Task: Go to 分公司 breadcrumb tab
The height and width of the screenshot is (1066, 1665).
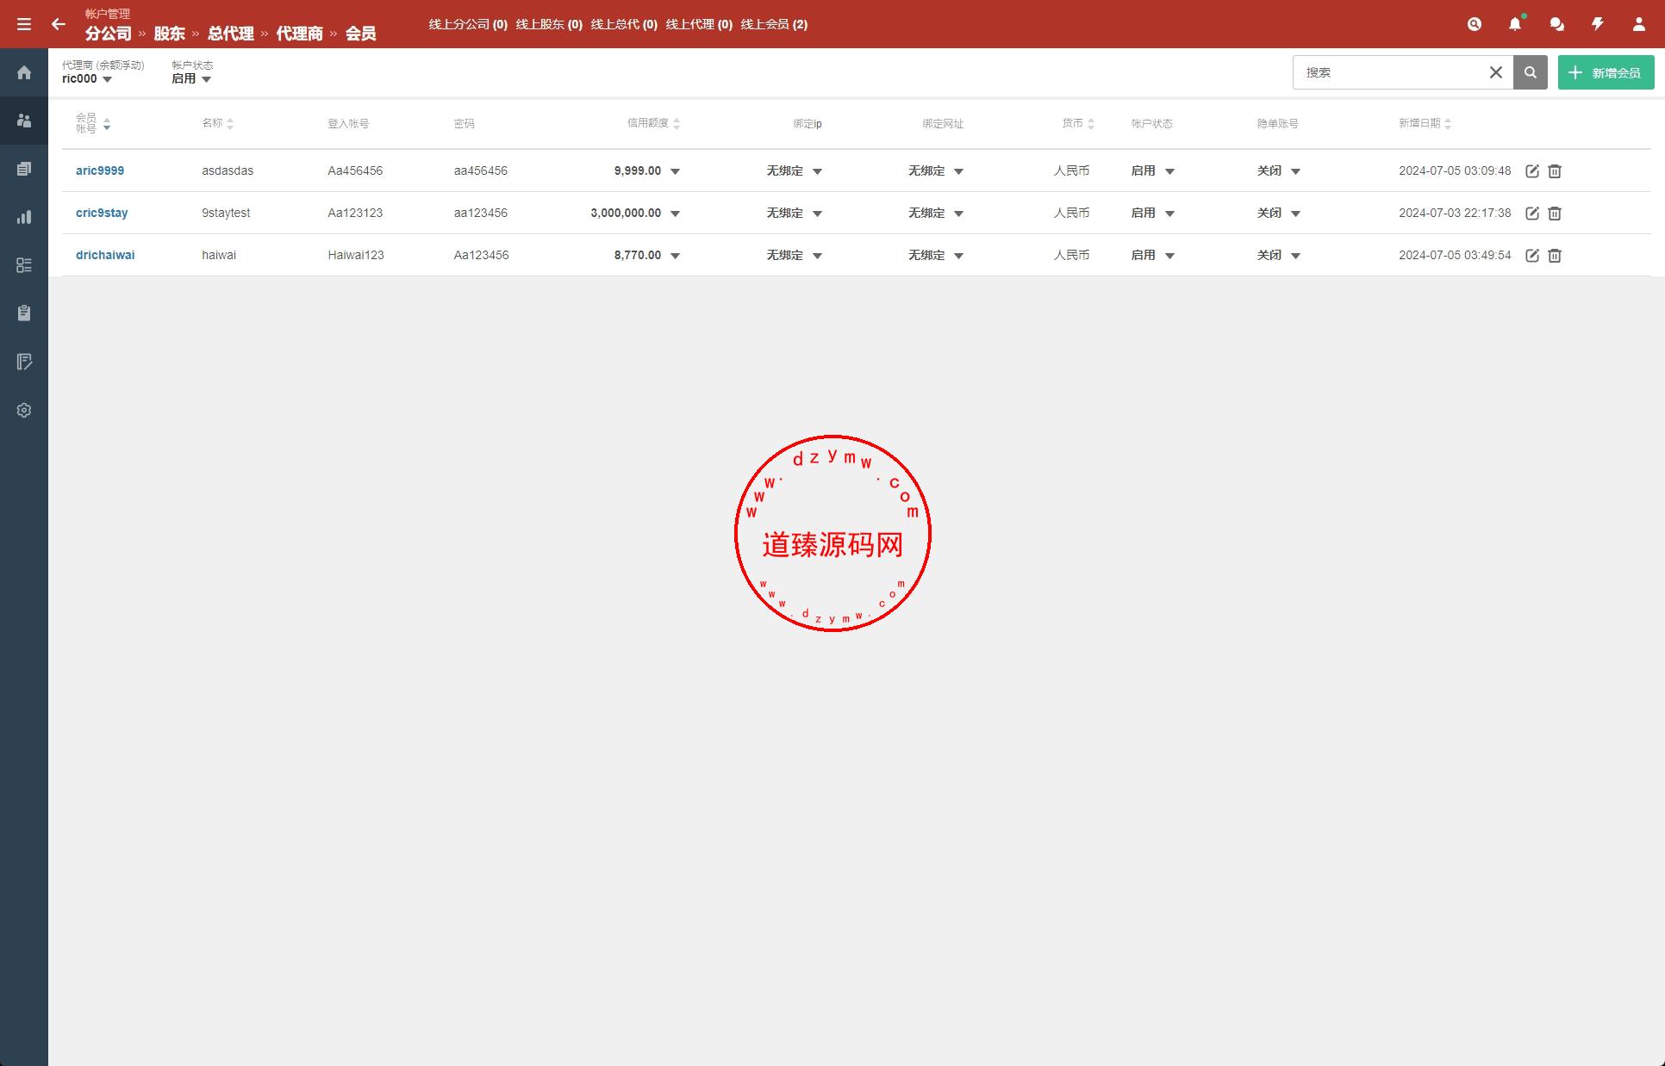Action: (109, 34)
